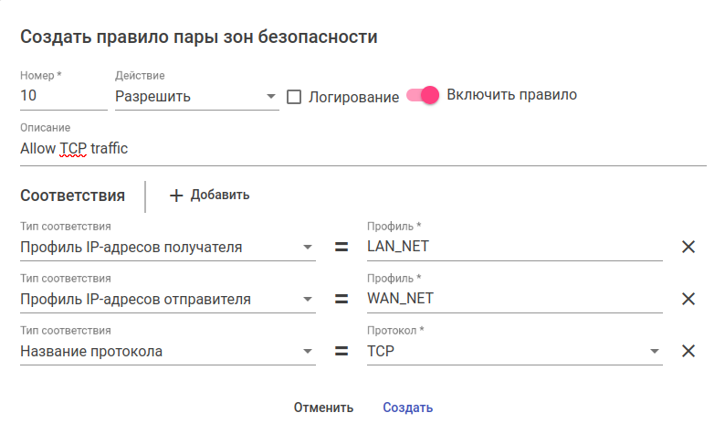Click the LAN_NET profile input field
The width and height of the screenshot is (725, 434).
[514, 247]
